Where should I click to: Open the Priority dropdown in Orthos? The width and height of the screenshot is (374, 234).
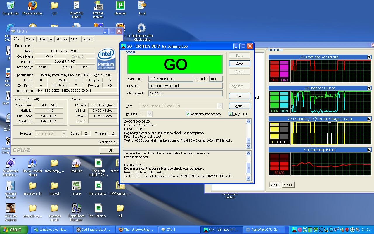coord(150,114)
